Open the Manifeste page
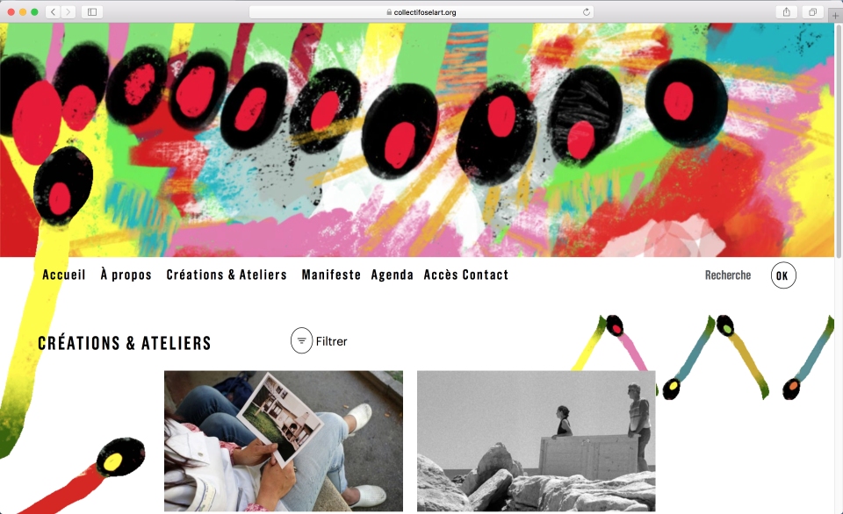 (x=331, y=275)
